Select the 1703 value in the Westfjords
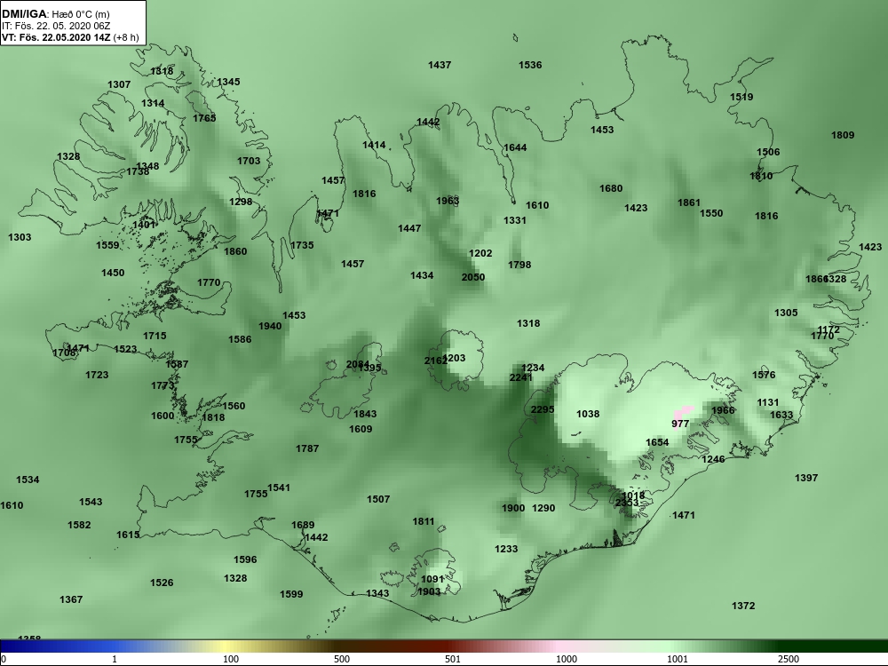This screenshot has height=666, width=888. [249, 162]
